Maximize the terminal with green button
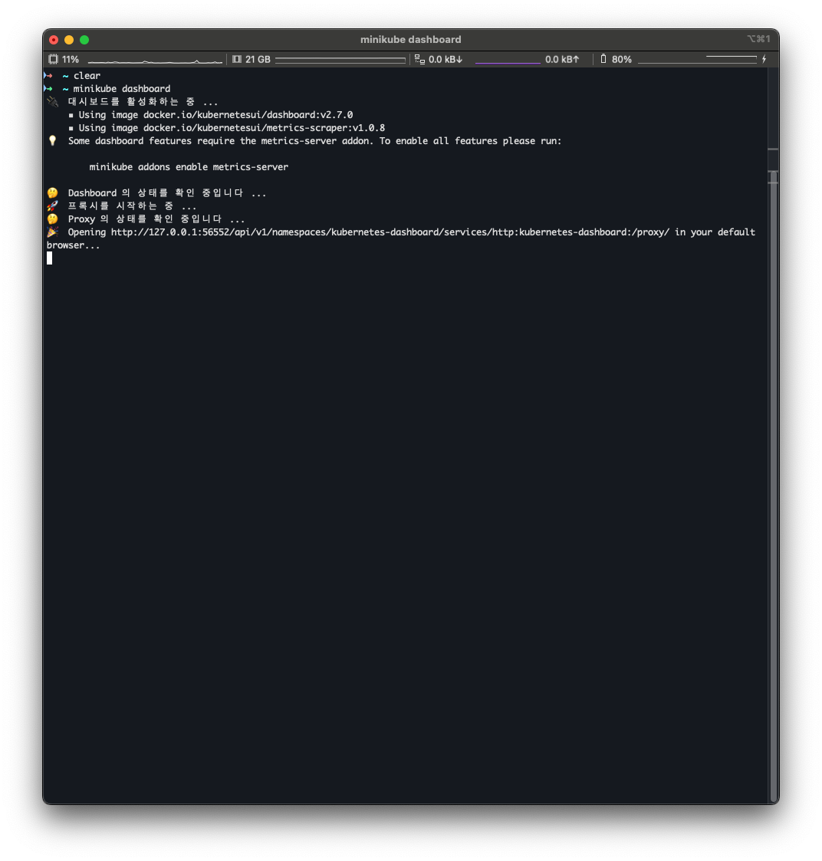Screen dimensions: 822x861 tap(84, 40)
